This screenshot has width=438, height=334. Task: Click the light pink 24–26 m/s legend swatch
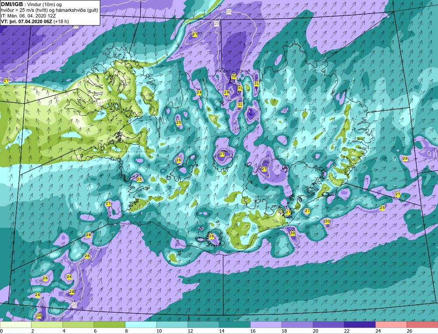click(x=391, y=324)
